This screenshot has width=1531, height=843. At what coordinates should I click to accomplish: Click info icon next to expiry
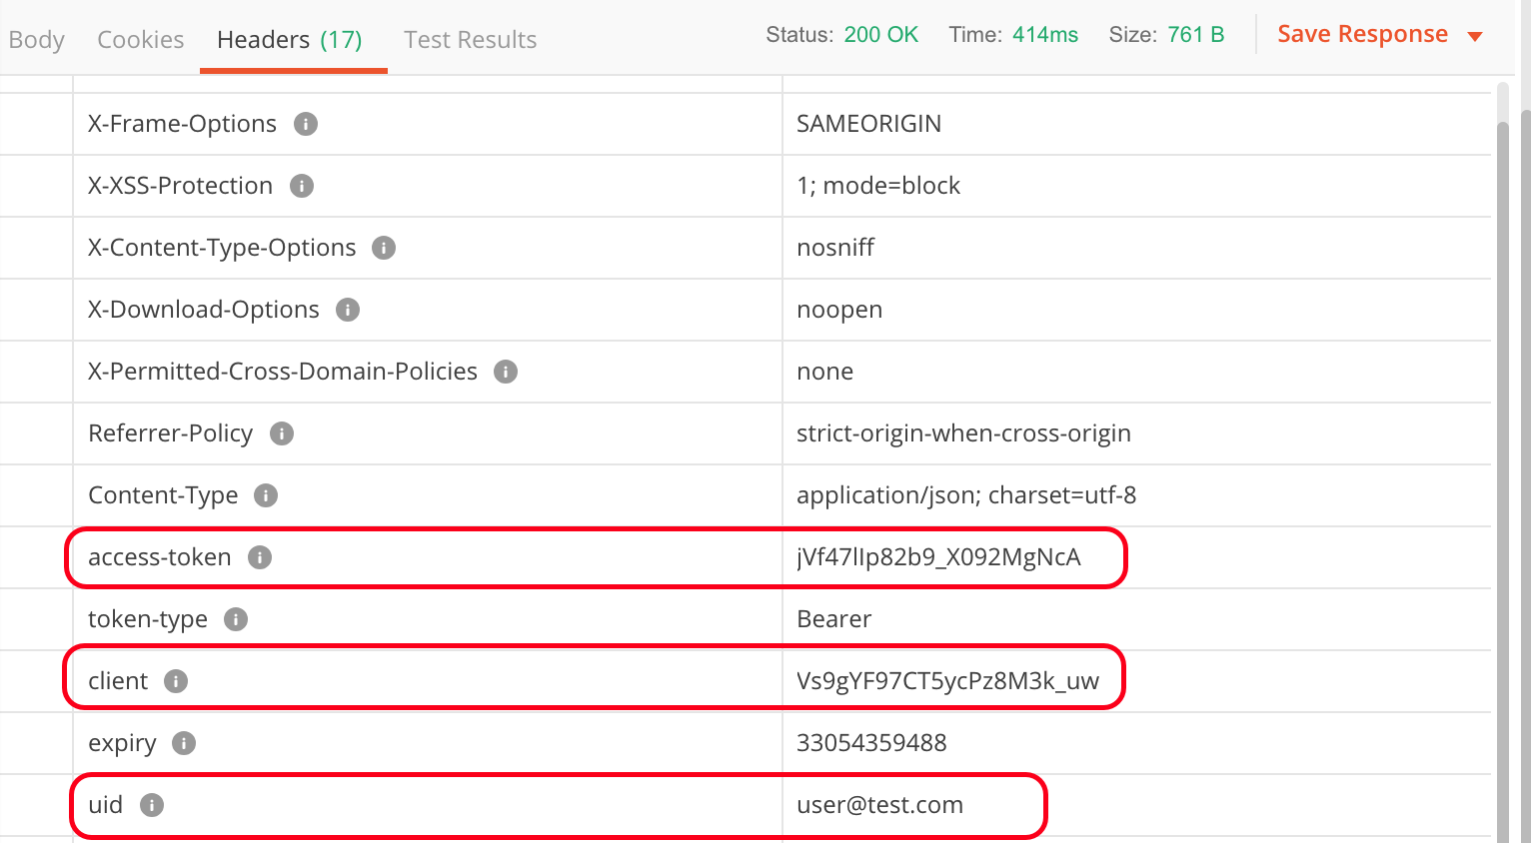click(x=184, y=743)
